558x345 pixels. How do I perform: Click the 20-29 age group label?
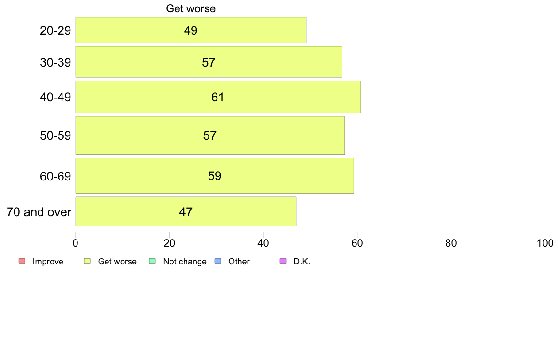point(55,30)
